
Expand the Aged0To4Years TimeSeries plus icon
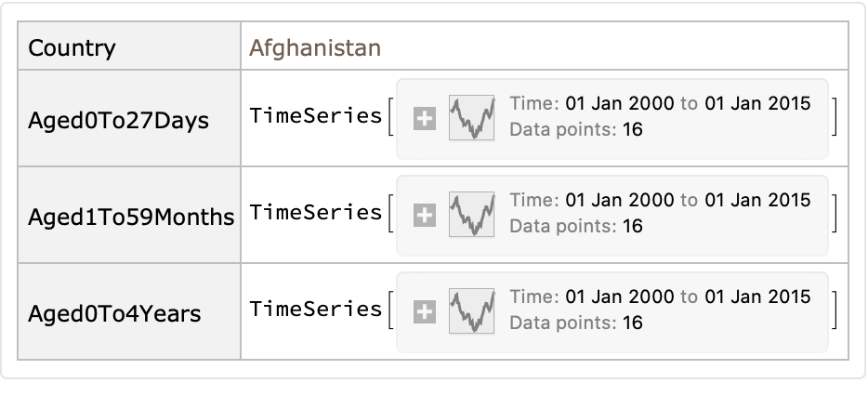pos(424,312)
